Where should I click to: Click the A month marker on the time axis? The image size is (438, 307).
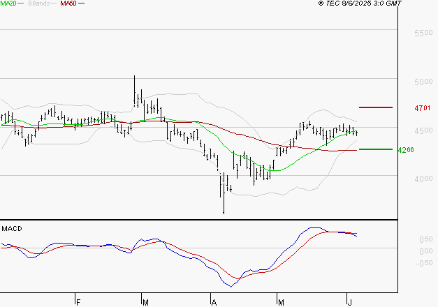tap(214, 301)
